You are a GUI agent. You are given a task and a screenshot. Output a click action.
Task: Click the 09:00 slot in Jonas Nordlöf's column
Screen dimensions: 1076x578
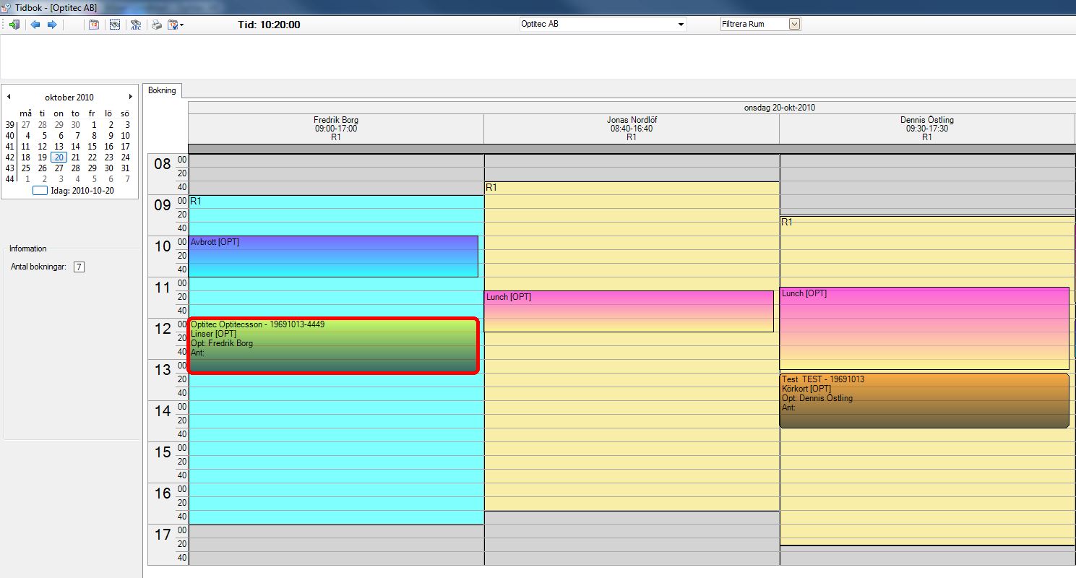pyautogui.click(x=632, y=202)
